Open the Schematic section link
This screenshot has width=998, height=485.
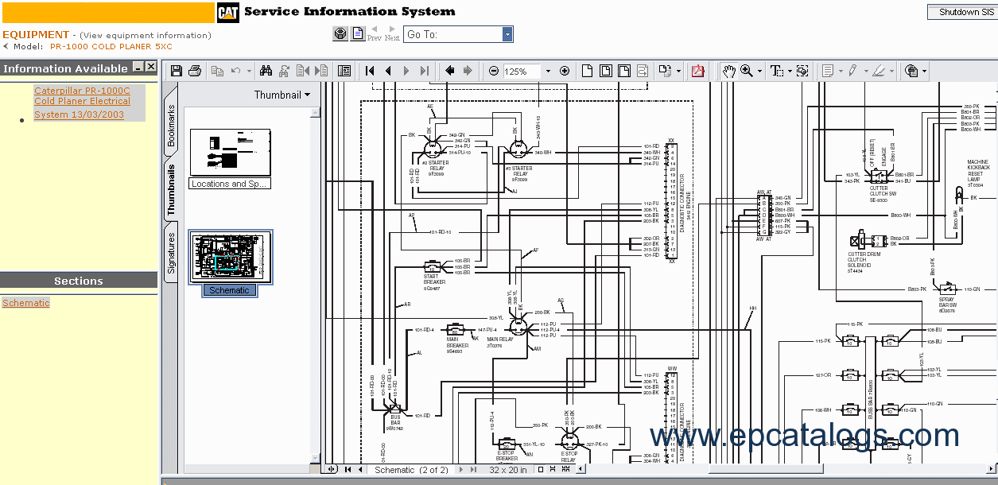pyautogui.click(x=26, y=303)
